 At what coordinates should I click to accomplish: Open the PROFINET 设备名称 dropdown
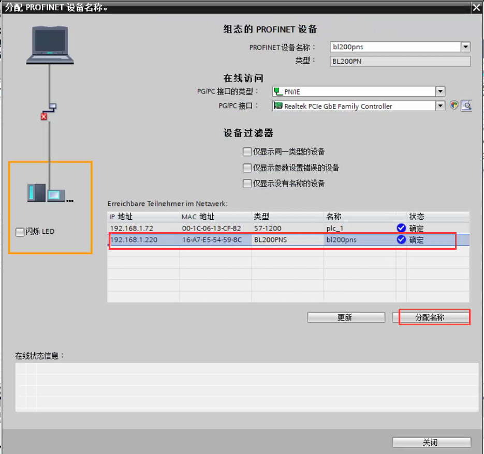[465, 47]
